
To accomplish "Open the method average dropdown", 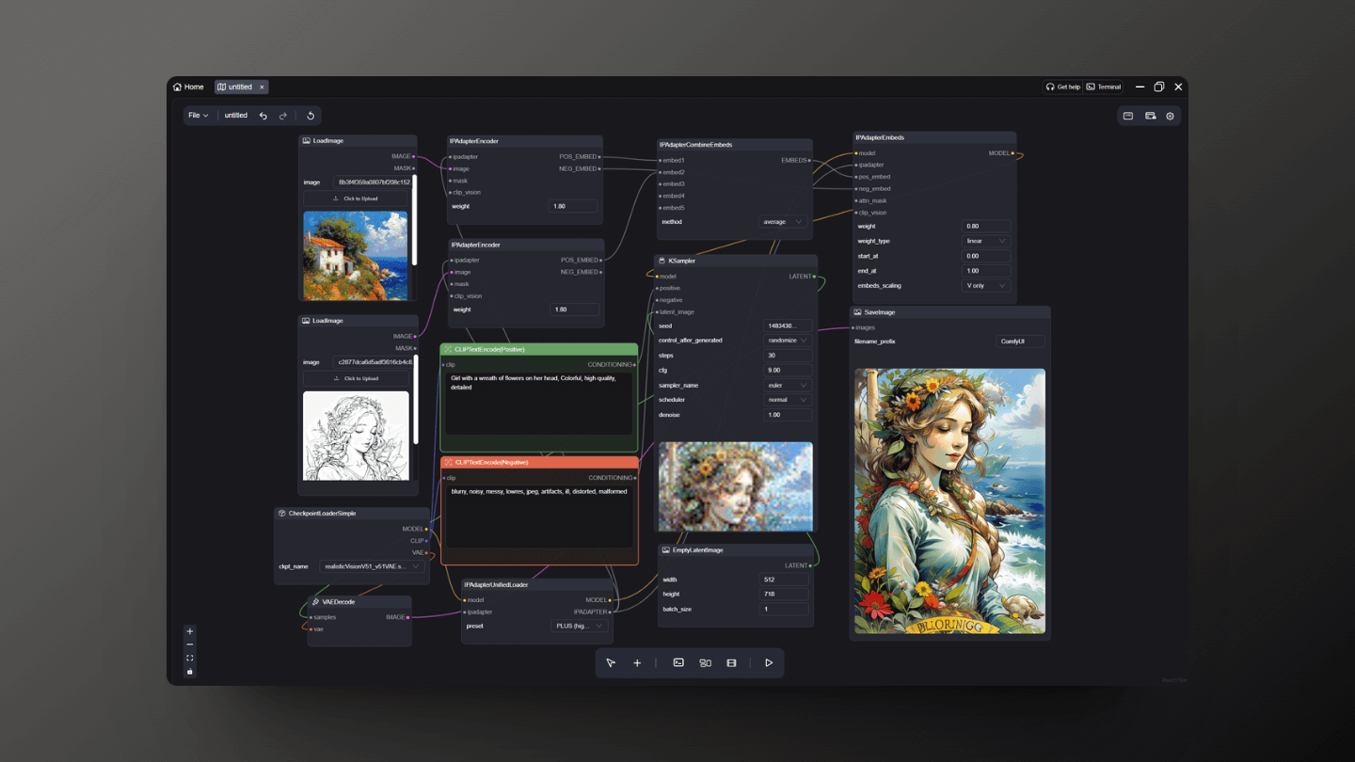I will (x=783, y=222).
